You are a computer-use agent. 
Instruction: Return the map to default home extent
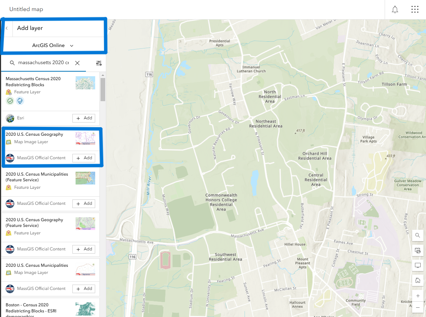coord(417,280)
